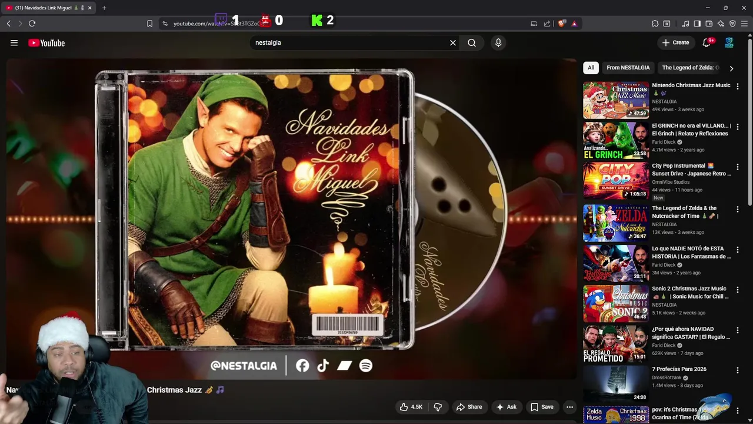
Task: Play City Pop Sunset Drive thumbnail
Action: (616, 181)
